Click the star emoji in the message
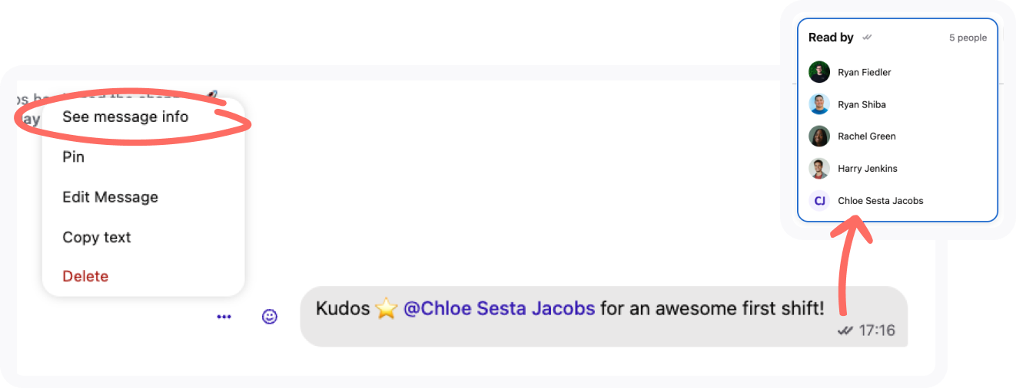This screenshot has width=1016, height=388. tap(386, 309)
